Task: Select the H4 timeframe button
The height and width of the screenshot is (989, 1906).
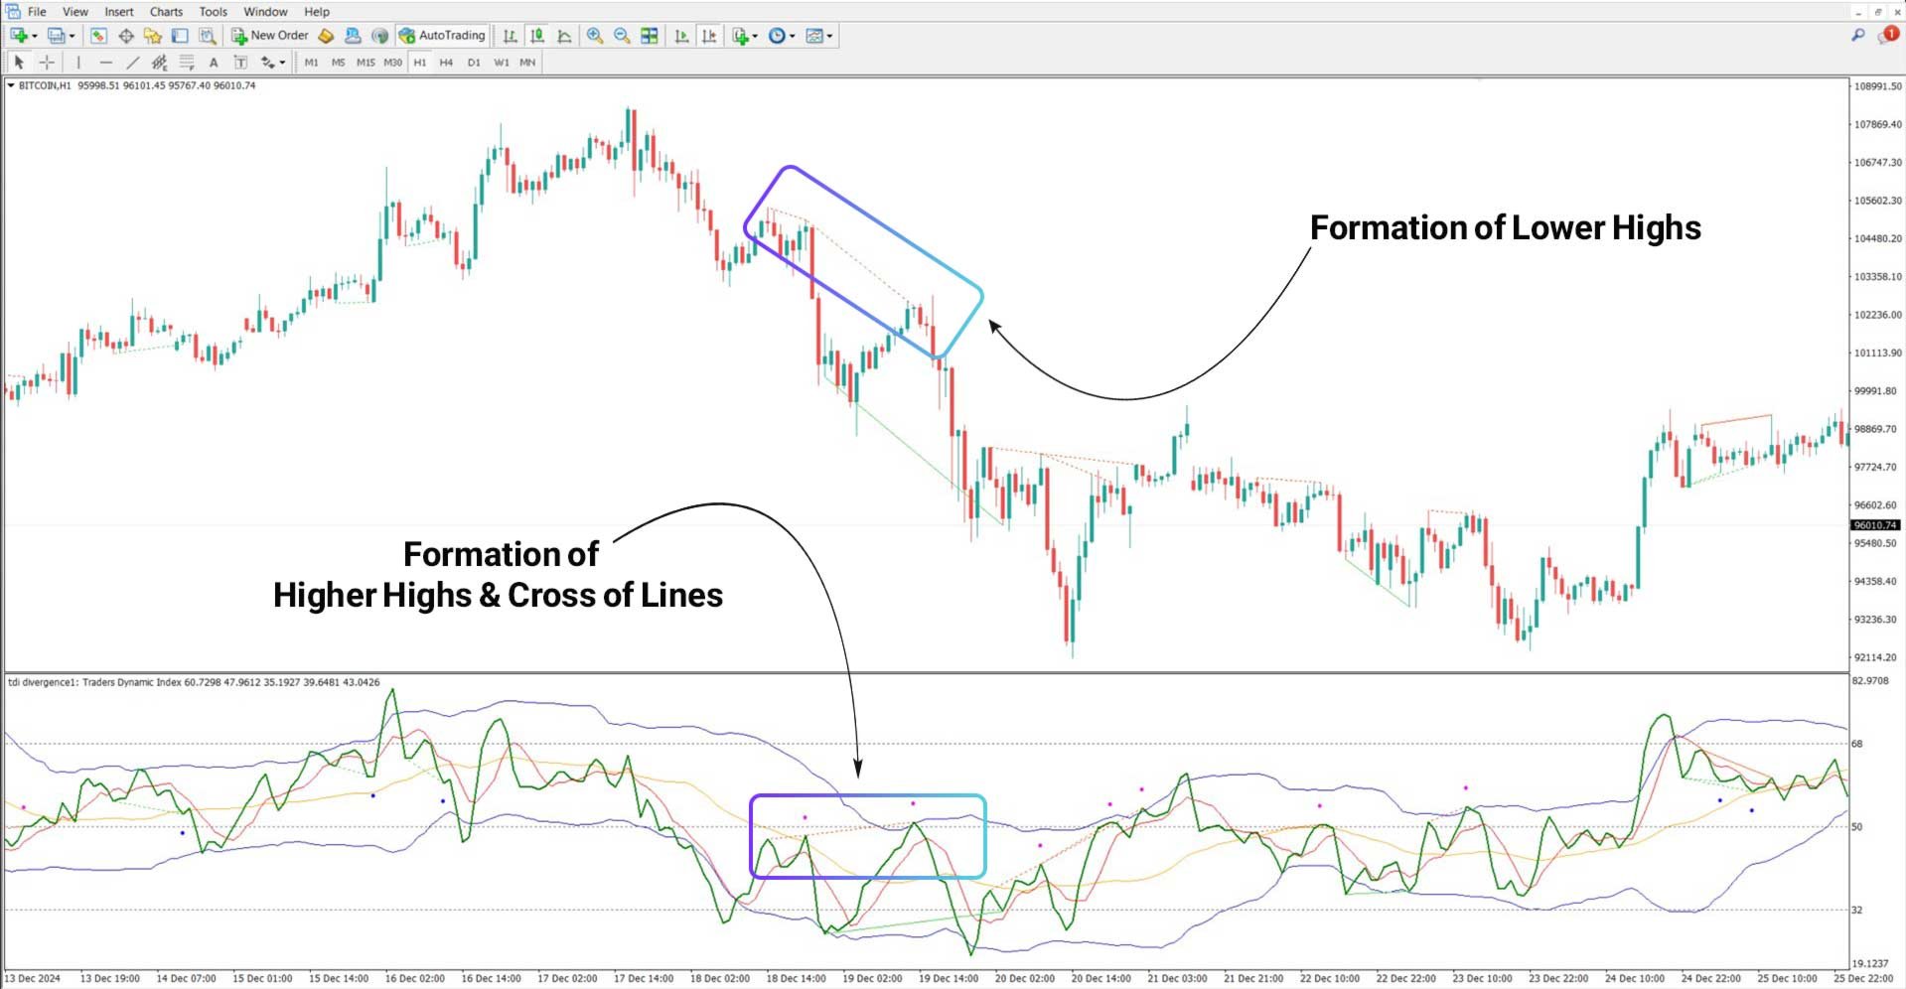Action: click(x=446, y=63)
